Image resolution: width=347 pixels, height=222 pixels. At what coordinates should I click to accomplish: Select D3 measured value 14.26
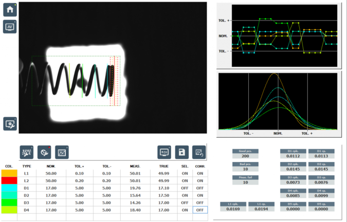[x=135, y=202]
